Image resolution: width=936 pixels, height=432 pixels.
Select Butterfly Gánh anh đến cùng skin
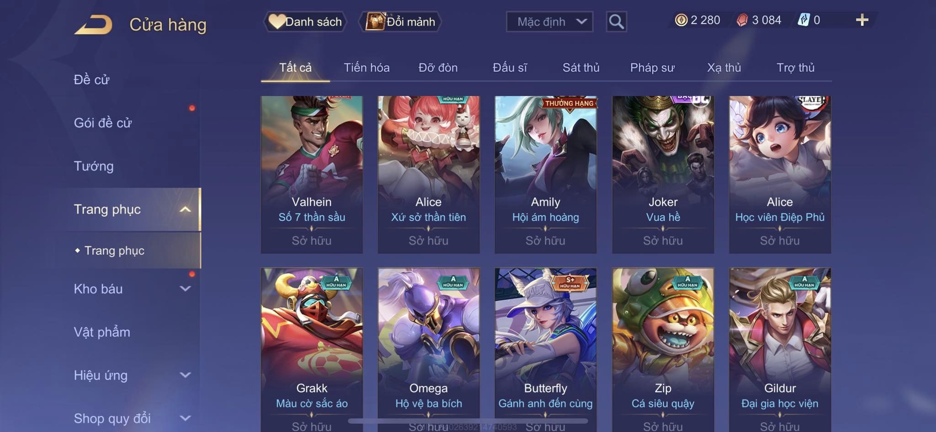coord(545,349)
